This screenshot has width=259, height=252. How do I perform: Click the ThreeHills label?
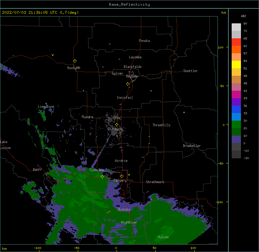[x=161, y=125]
